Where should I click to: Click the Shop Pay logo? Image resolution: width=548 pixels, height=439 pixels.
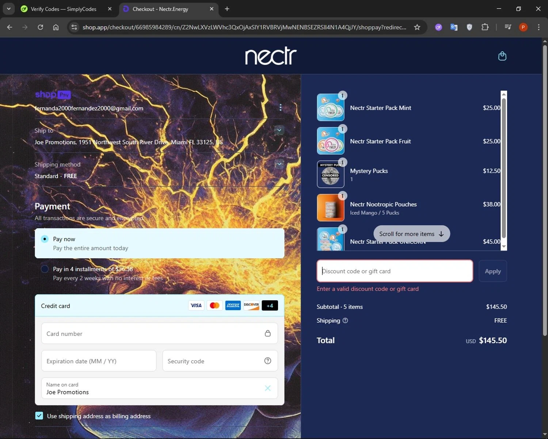pyautogui.click(x=53, y=94)
